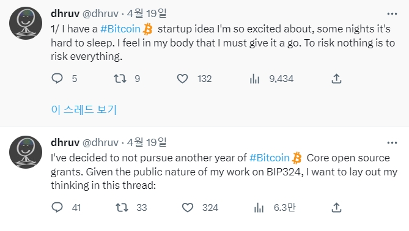
Task: Open dhruv's avatar on the first tweet
Action: point(26,23)
